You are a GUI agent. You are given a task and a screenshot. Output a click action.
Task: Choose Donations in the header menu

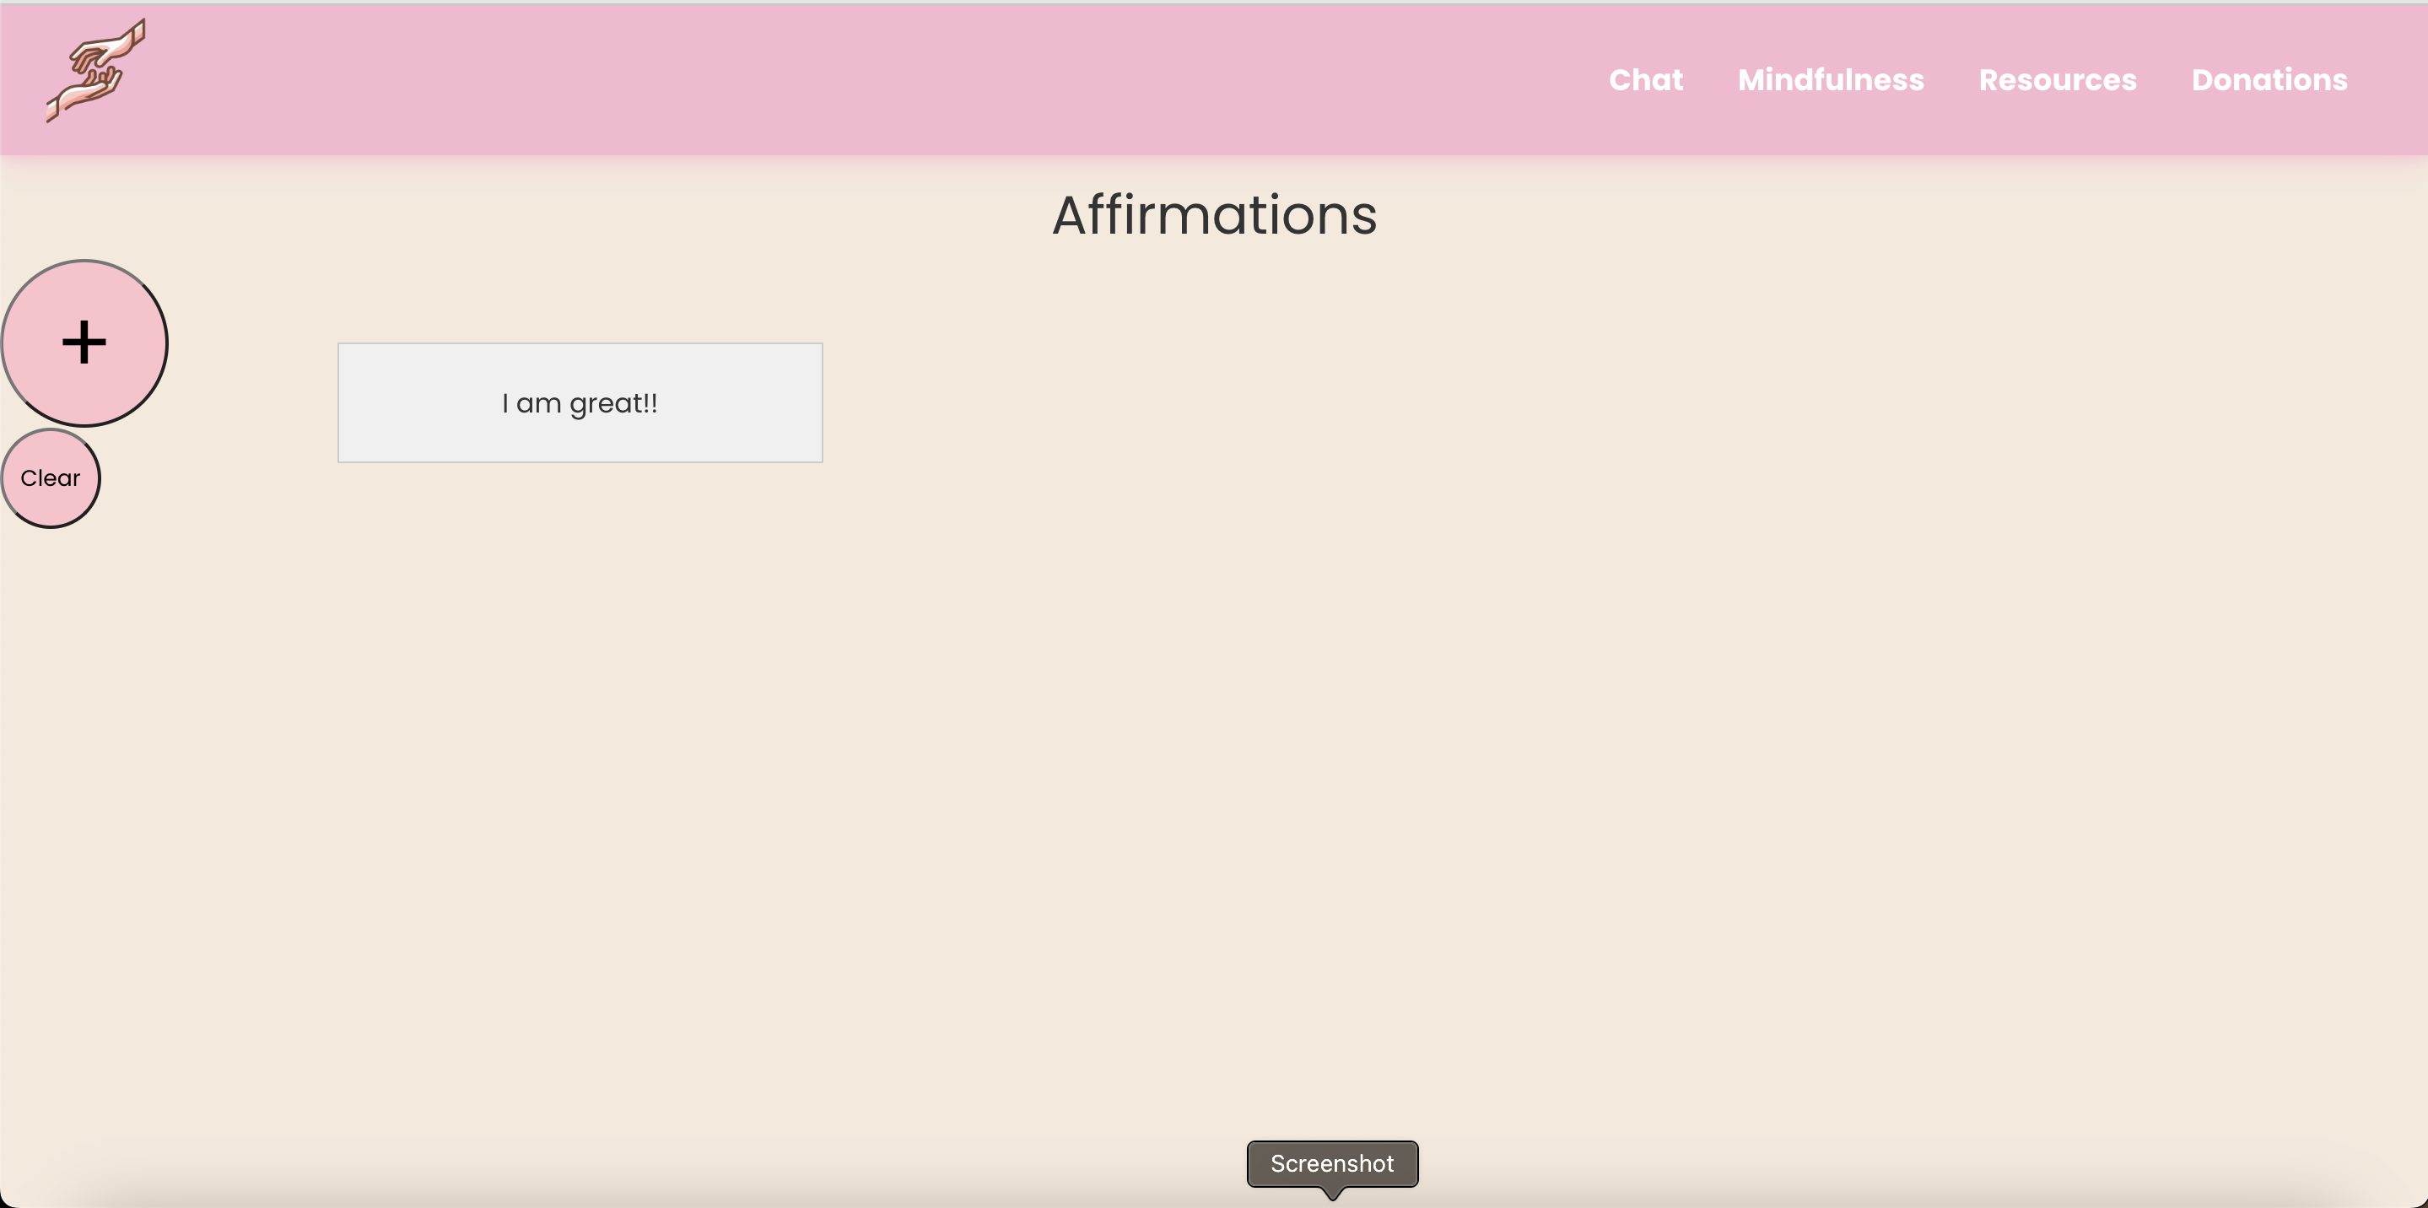point(2269,80)
